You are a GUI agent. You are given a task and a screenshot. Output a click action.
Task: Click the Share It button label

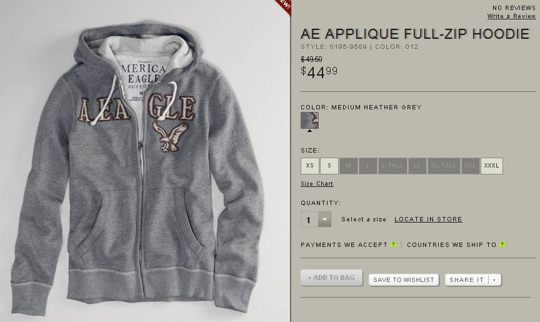467,280
